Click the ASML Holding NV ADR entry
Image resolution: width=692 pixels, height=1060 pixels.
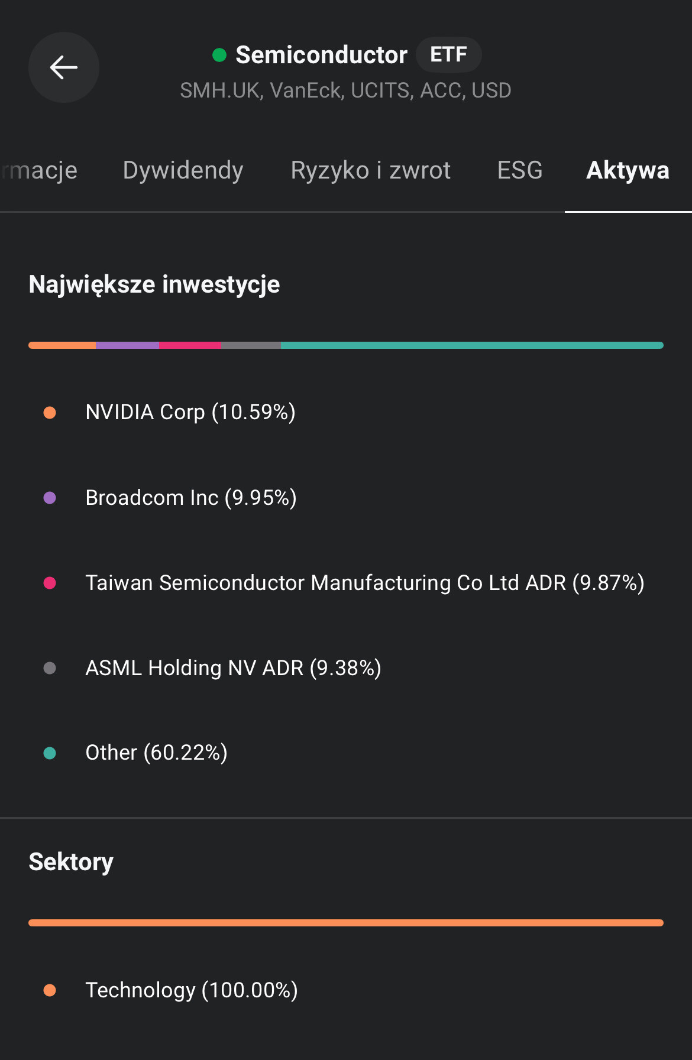click(x=233, y=668)
